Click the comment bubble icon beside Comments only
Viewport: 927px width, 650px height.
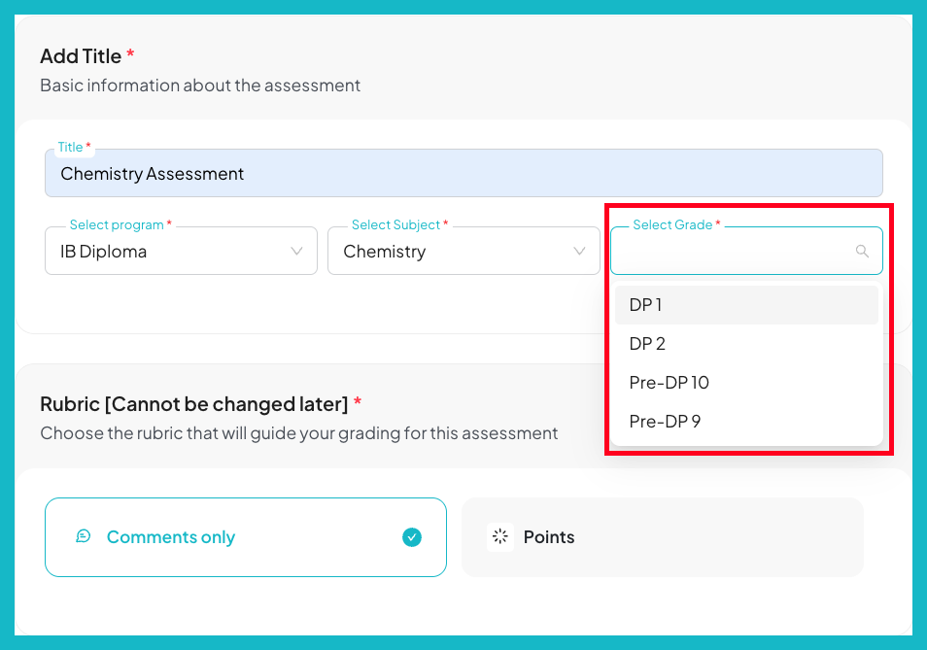click(x=84, y=536)
